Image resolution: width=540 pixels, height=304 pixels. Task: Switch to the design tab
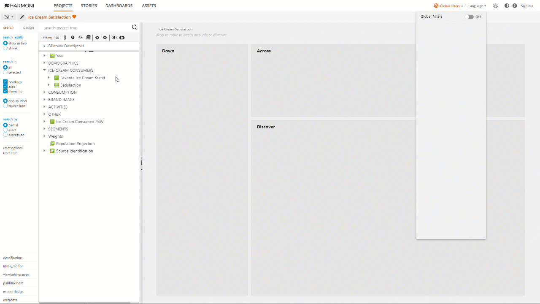click(29, 27)
